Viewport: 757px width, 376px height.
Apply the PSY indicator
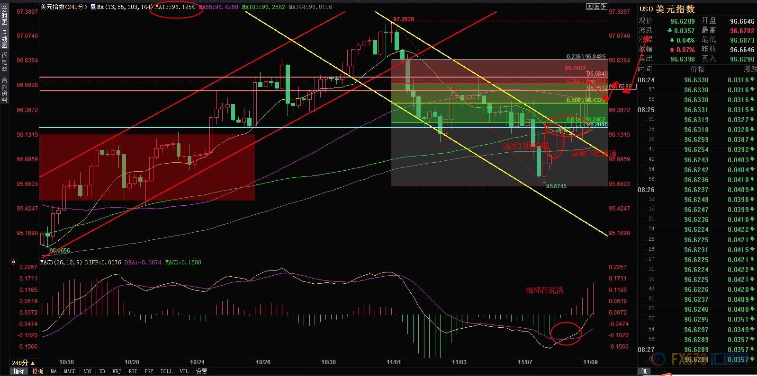(x=149, y=371)
